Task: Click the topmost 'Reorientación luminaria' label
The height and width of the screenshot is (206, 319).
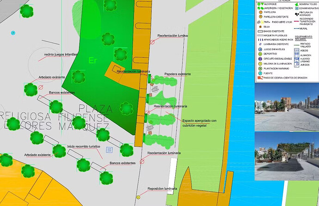Action: (172, 36)
